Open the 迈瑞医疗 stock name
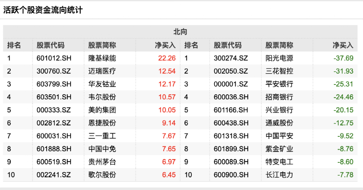Image resolution: width=363 pixels, height=190 pixels. tap(102, 71)
